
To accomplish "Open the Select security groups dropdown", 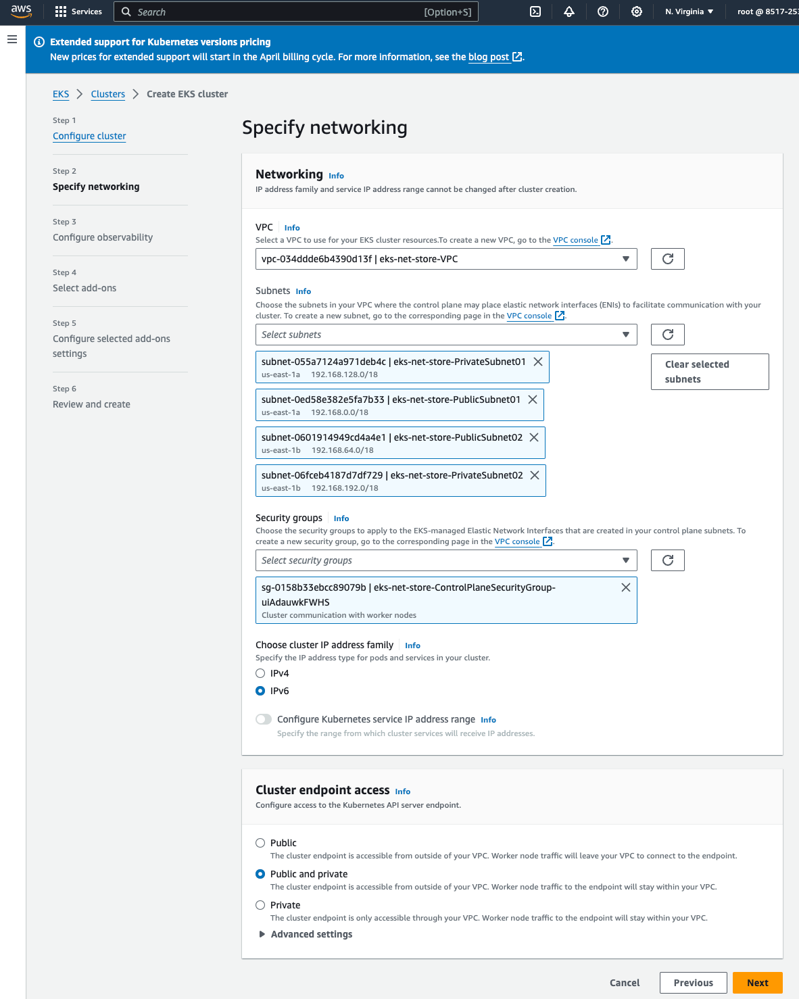I will point(446,560).
